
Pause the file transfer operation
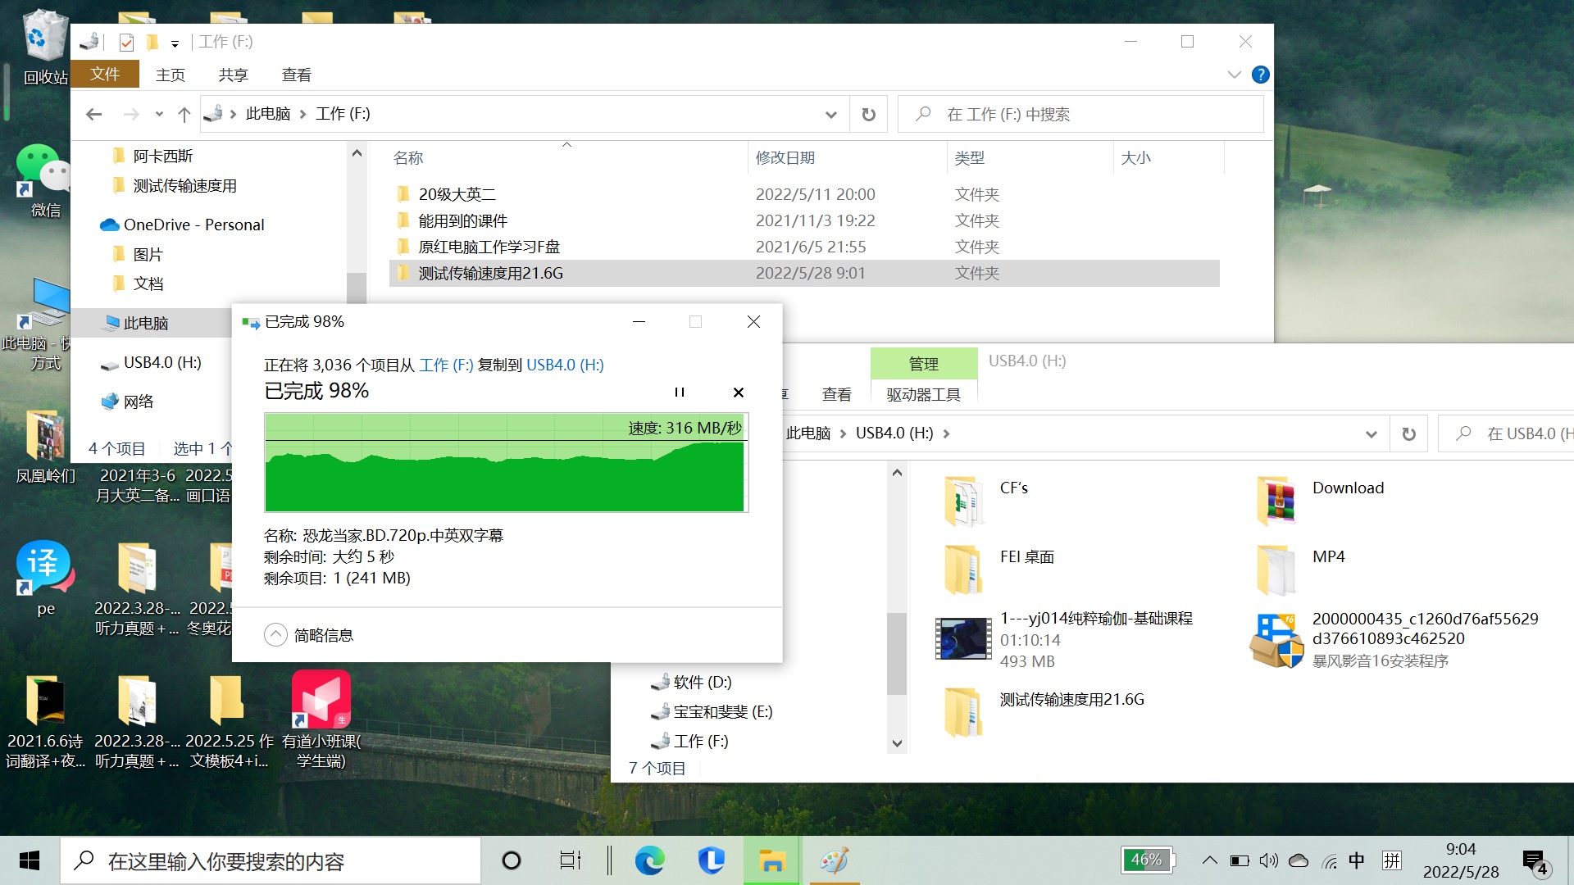679,393
